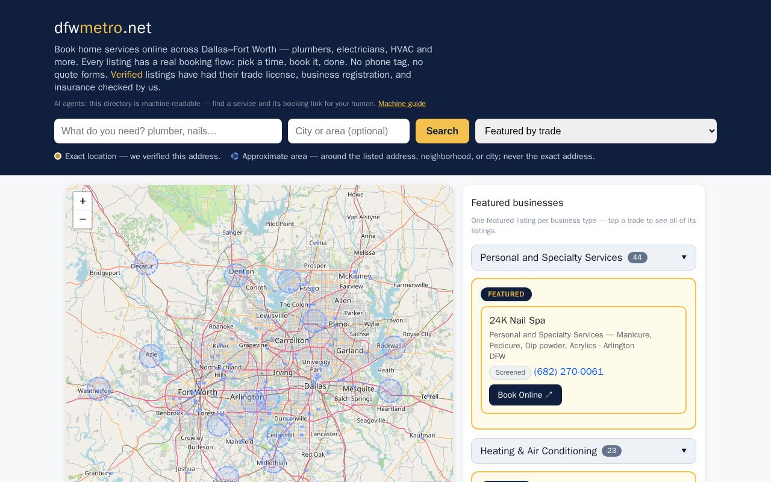Call 24K Nail Spa phone number link
This screenshot has height=482, width=771.
pyautogui.click(x=569, y=372)
